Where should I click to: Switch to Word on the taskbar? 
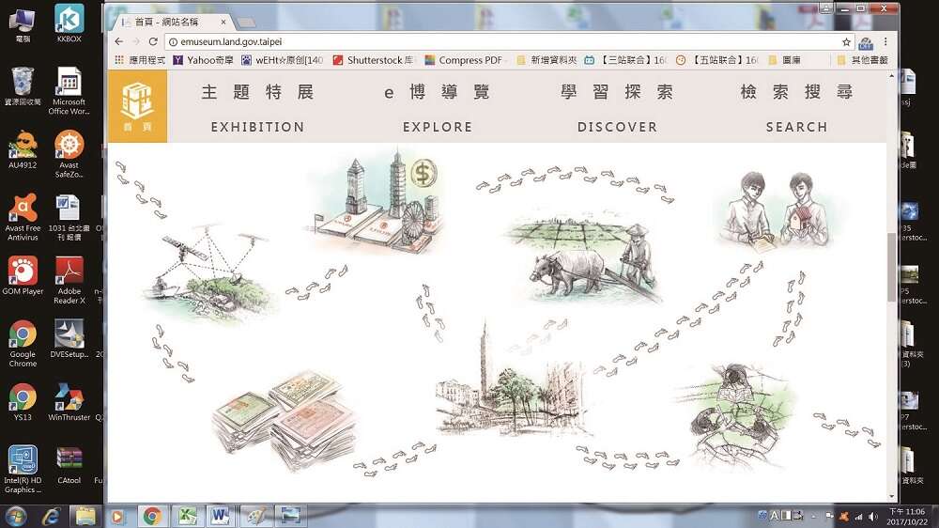tap(221, 516)
